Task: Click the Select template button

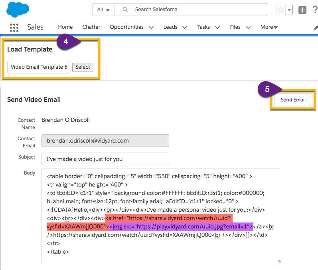Action: pyautogui.click(x=83, y=67)
